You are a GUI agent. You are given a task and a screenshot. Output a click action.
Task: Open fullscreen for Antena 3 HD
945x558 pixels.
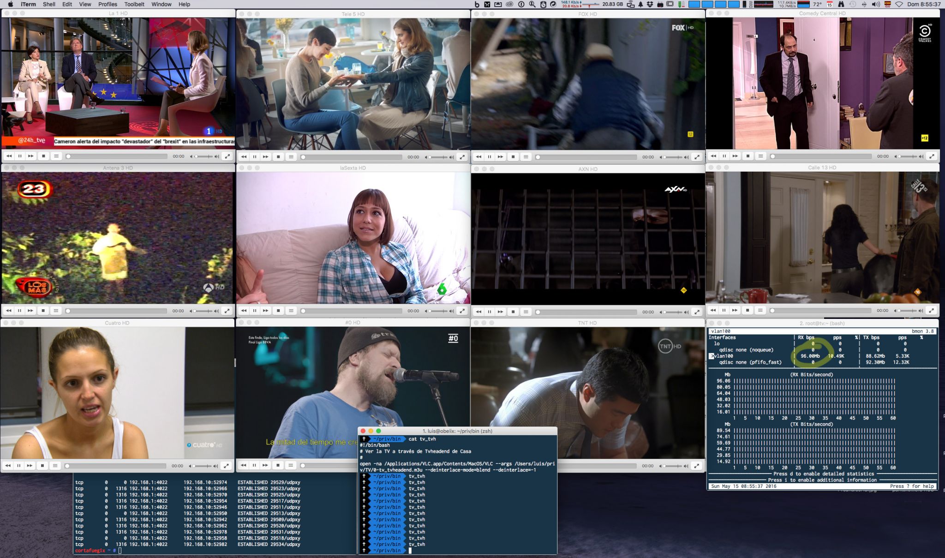[227, 311]
